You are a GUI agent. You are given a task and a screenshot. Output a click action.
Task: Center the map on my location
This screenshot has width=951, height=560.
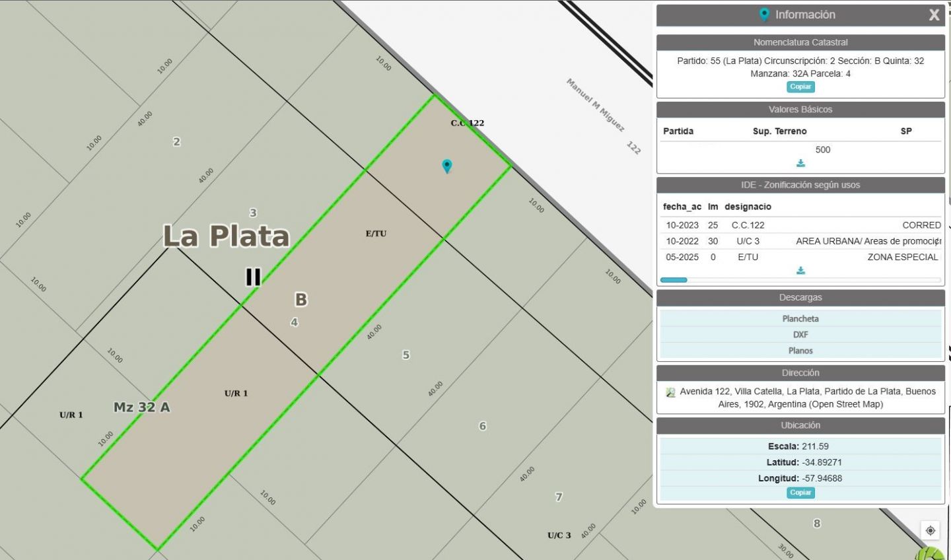tap(930, 530)
